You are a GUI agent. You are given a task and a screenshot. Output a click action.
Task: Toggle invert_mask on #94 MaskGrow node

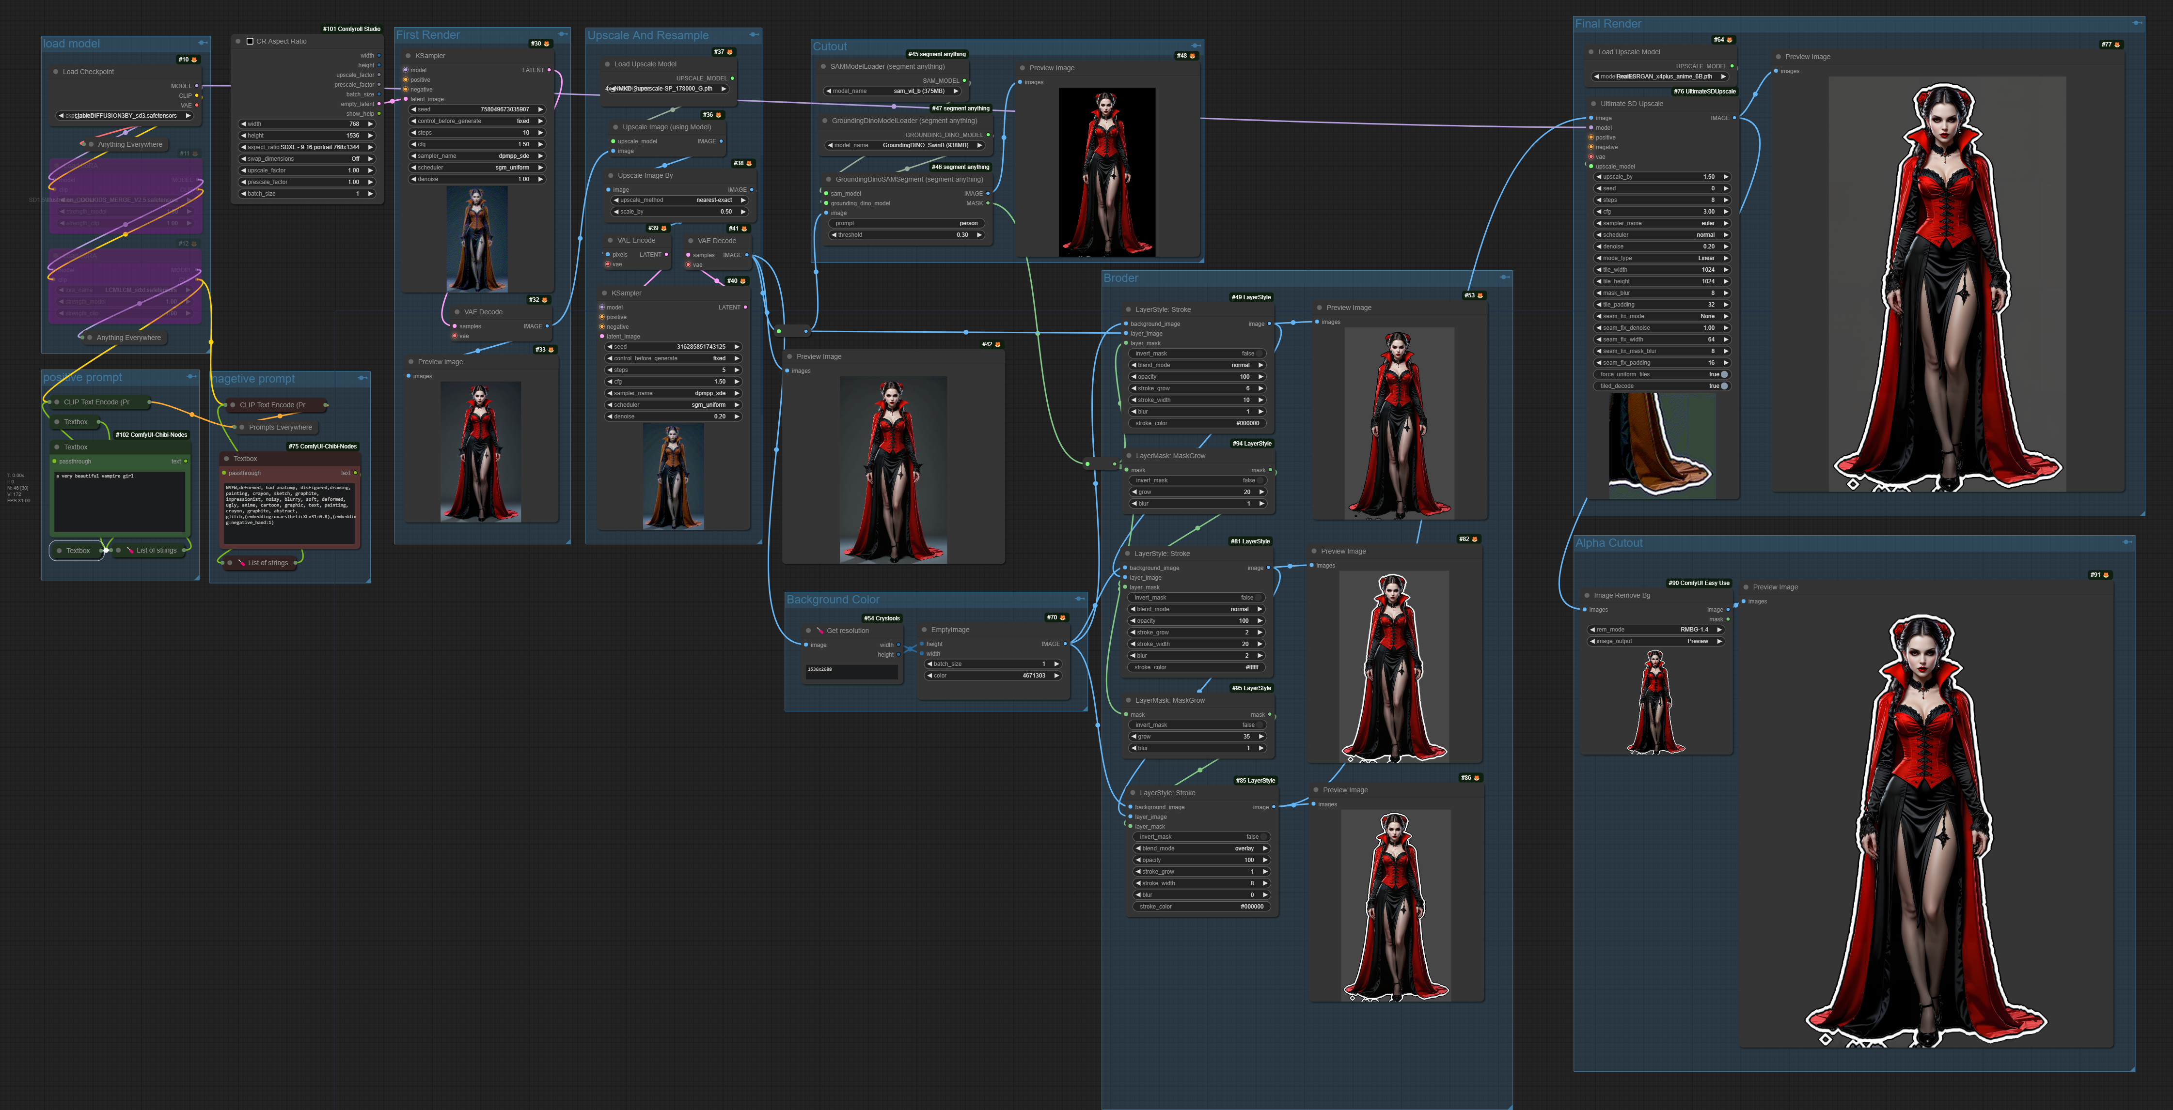[x=1199, y=480]
